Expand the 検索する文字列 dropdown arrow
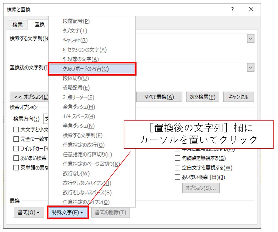Image resolution: width=278 pixels, height=232 pixels. [250, 39]
